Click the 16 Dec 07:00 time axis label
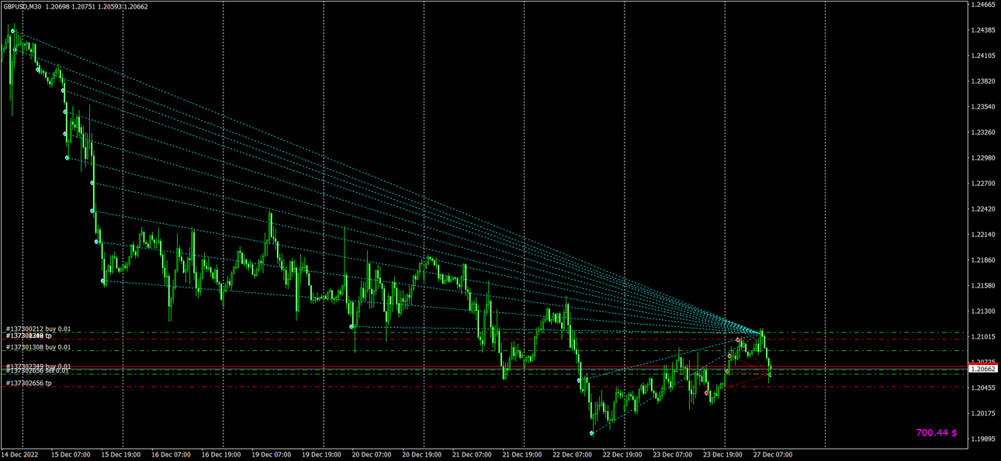This screenshot has height=461, width=1001. pyautogui.click(x=171, y=455)
